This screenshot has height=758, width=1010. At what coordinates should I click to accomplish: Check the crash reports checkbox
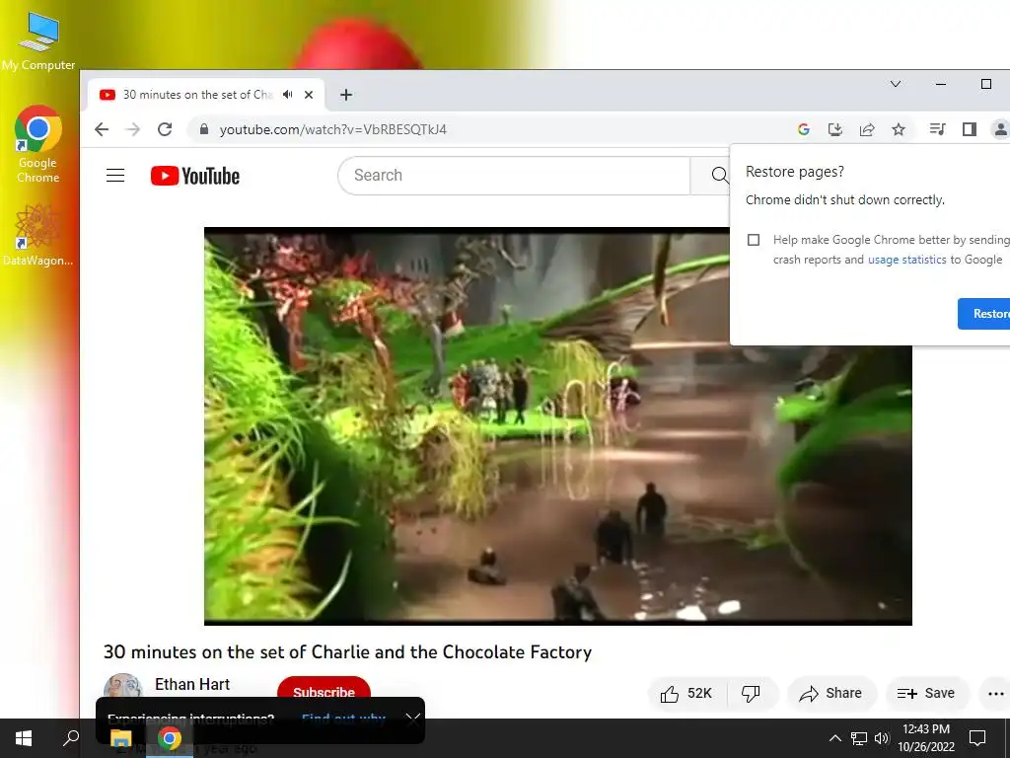753,240
